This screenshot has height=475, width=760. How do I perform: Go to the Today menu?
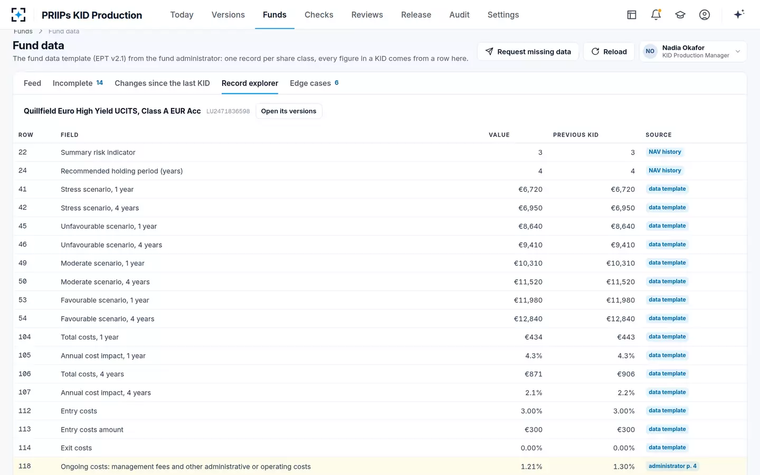point(182,15)
